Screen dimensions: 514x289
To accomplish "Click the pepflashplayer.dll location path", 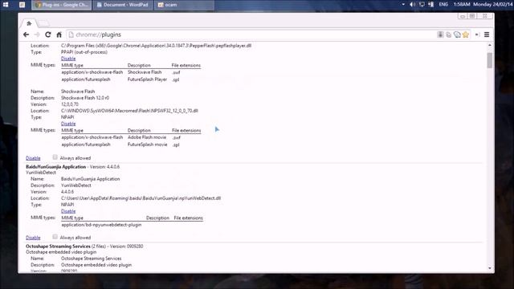I will [x=156, y=46].
